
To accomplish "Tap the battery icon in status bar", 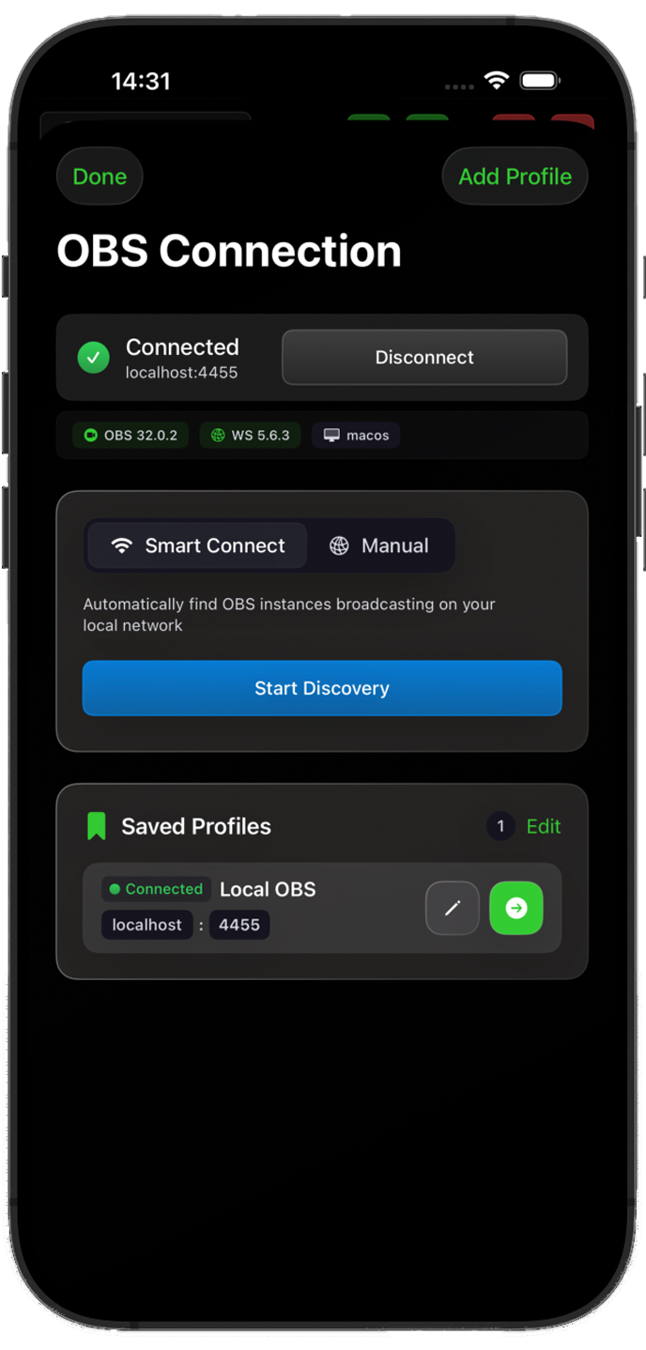I will 540,82.
